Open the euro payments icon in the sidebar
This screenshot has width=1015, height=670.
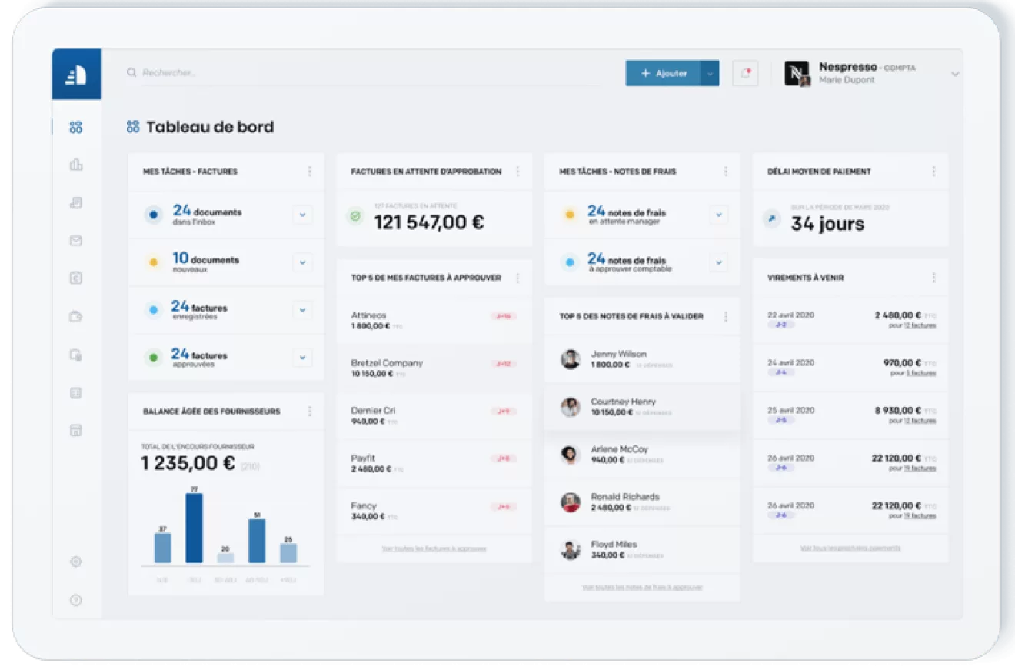point(75,278)
